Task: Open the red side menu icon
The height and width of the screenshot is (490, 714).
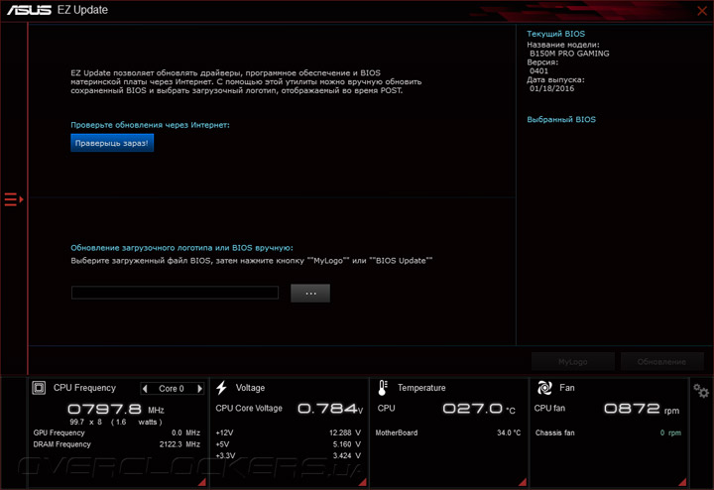Action: point(13,199)
